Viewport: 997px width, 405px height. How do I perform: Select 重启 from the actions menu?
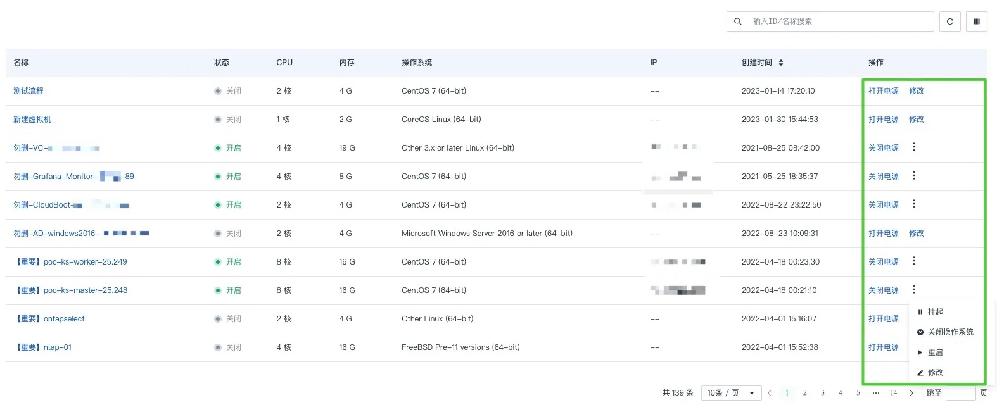(x=935, y=352)
